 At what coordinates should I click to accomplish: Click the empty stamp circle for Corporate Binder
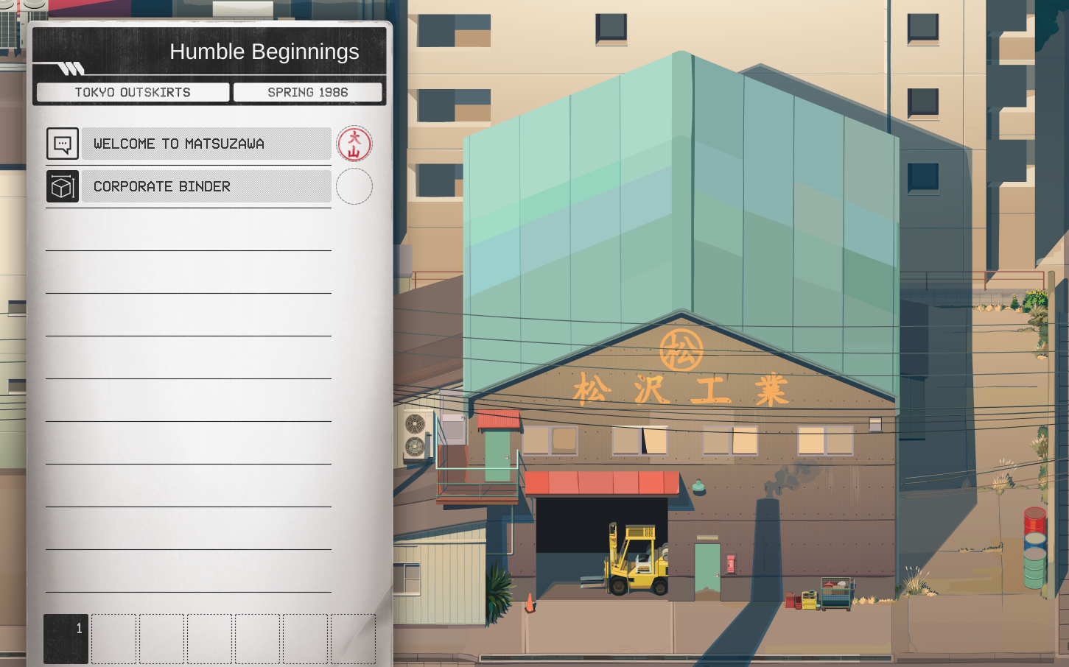point(354,186)
